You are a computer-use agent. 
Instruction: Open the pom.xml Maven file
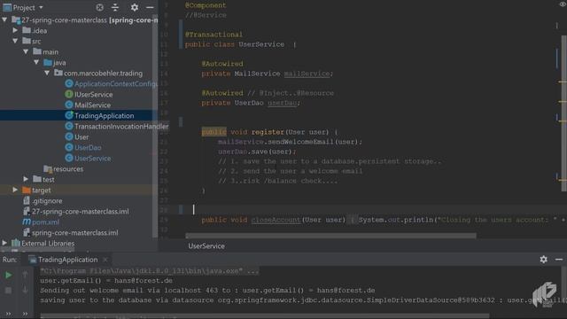tap(45, 222)
